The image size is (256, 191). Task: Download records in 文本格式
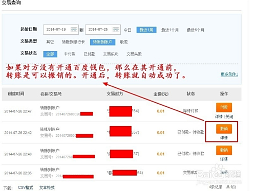pyautogui.click(x=47, y=187)
